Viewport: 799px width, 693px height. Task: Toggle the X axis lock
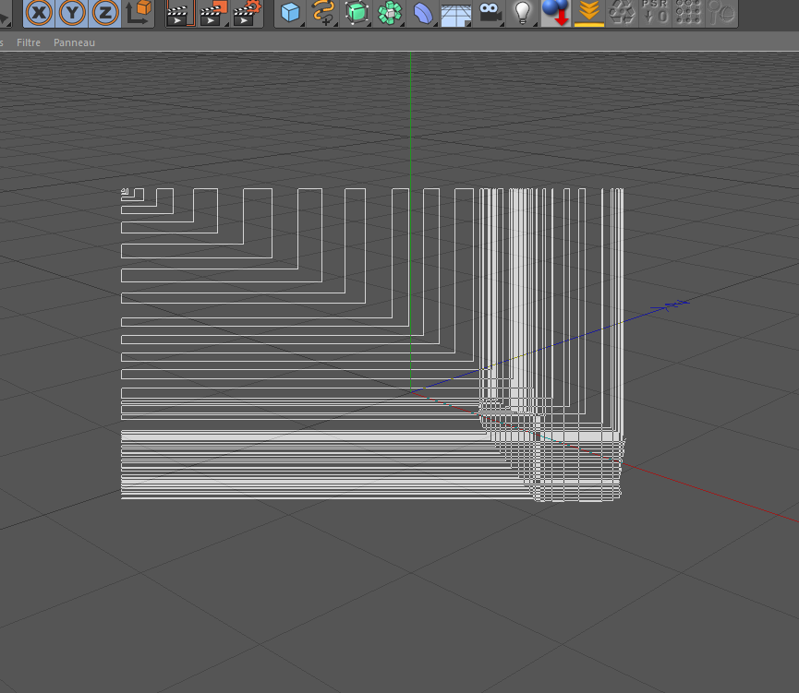pos(39,12)
